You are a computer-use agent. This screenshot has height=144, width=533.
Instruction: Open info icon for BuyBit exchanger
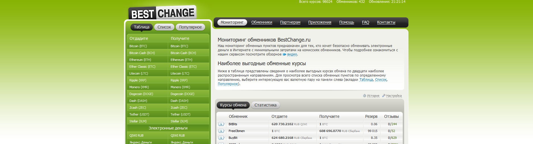coord(221,138)
